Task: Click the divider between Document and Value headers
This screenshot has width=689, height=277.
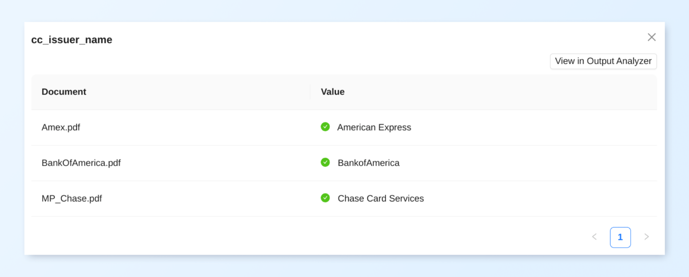Action: [x=310, y=92]
